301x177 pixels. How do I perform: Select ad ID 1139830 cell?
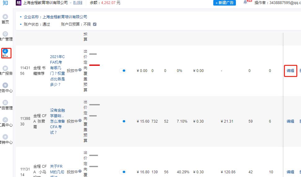coord(25,121)
